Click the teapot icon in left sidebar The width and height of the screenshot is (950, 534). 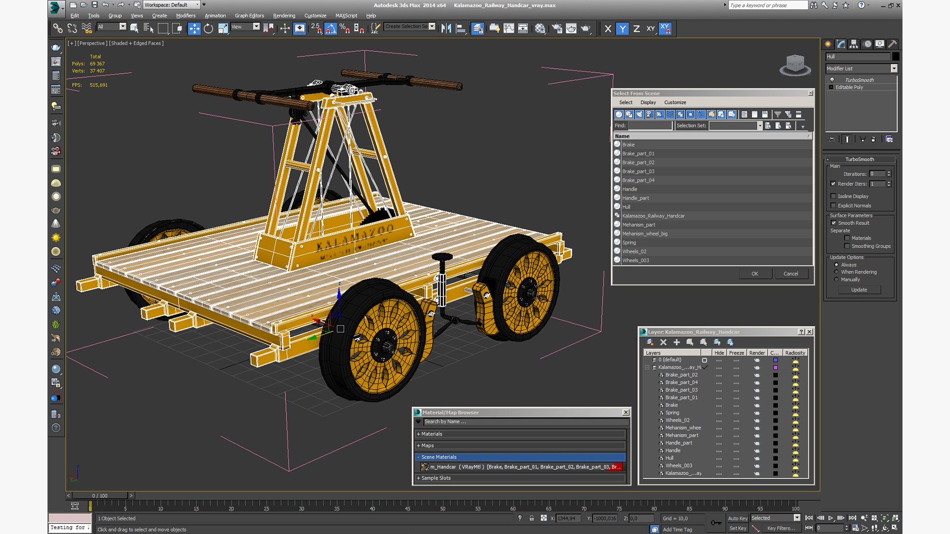pyautogui.click(x=56, y=48)
